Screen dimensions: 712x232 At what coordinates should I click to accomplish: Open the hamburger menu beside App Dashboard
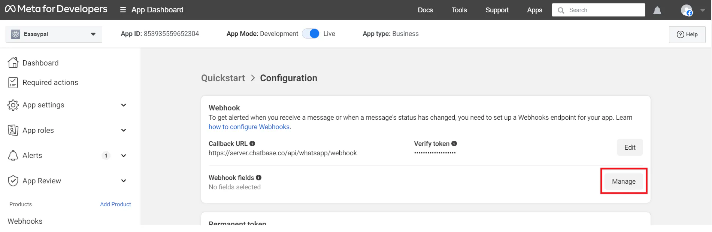[123, 10]
